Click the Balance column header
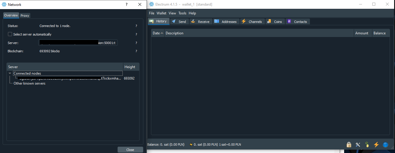 click(381, 33)
